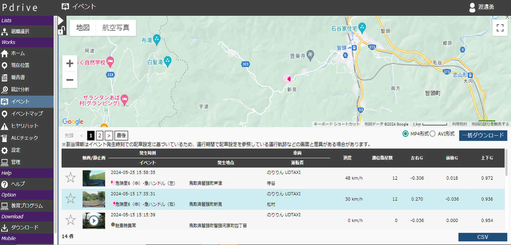Toggle the map lock icon
The width and height of the screenshot is (511, 245).
click(x=61, y=31)
